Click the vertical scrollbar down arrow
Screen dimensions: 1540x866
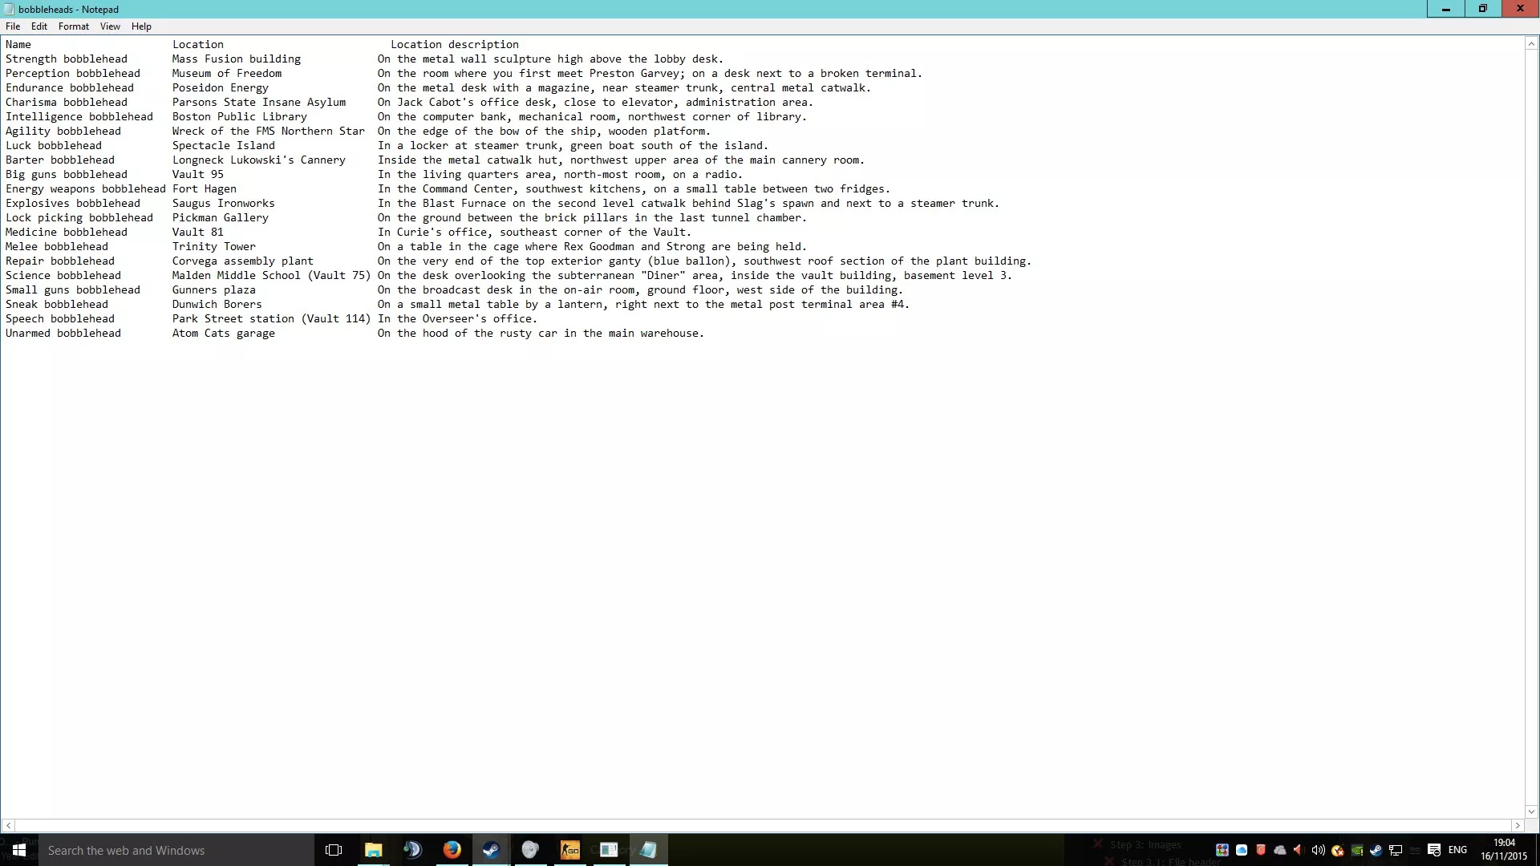(x=1531, y=811)
